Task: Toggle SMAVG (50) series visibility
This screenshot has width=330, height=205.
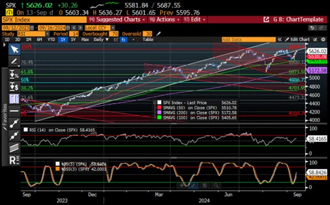Action: click(x=160, y=107)
